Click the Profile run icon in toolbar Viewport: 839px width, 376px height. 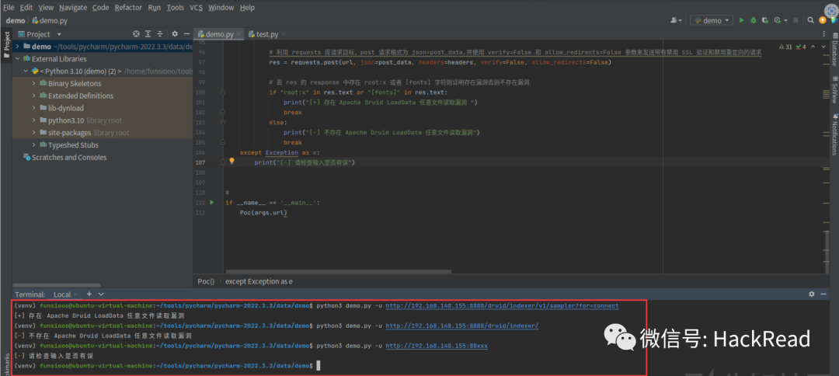point(777,20)
